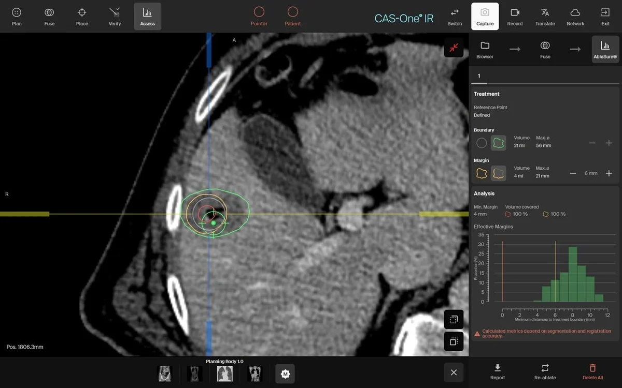Click Delete All
The height and width of the screenshot is (388, 622).
tap(592, 371)
